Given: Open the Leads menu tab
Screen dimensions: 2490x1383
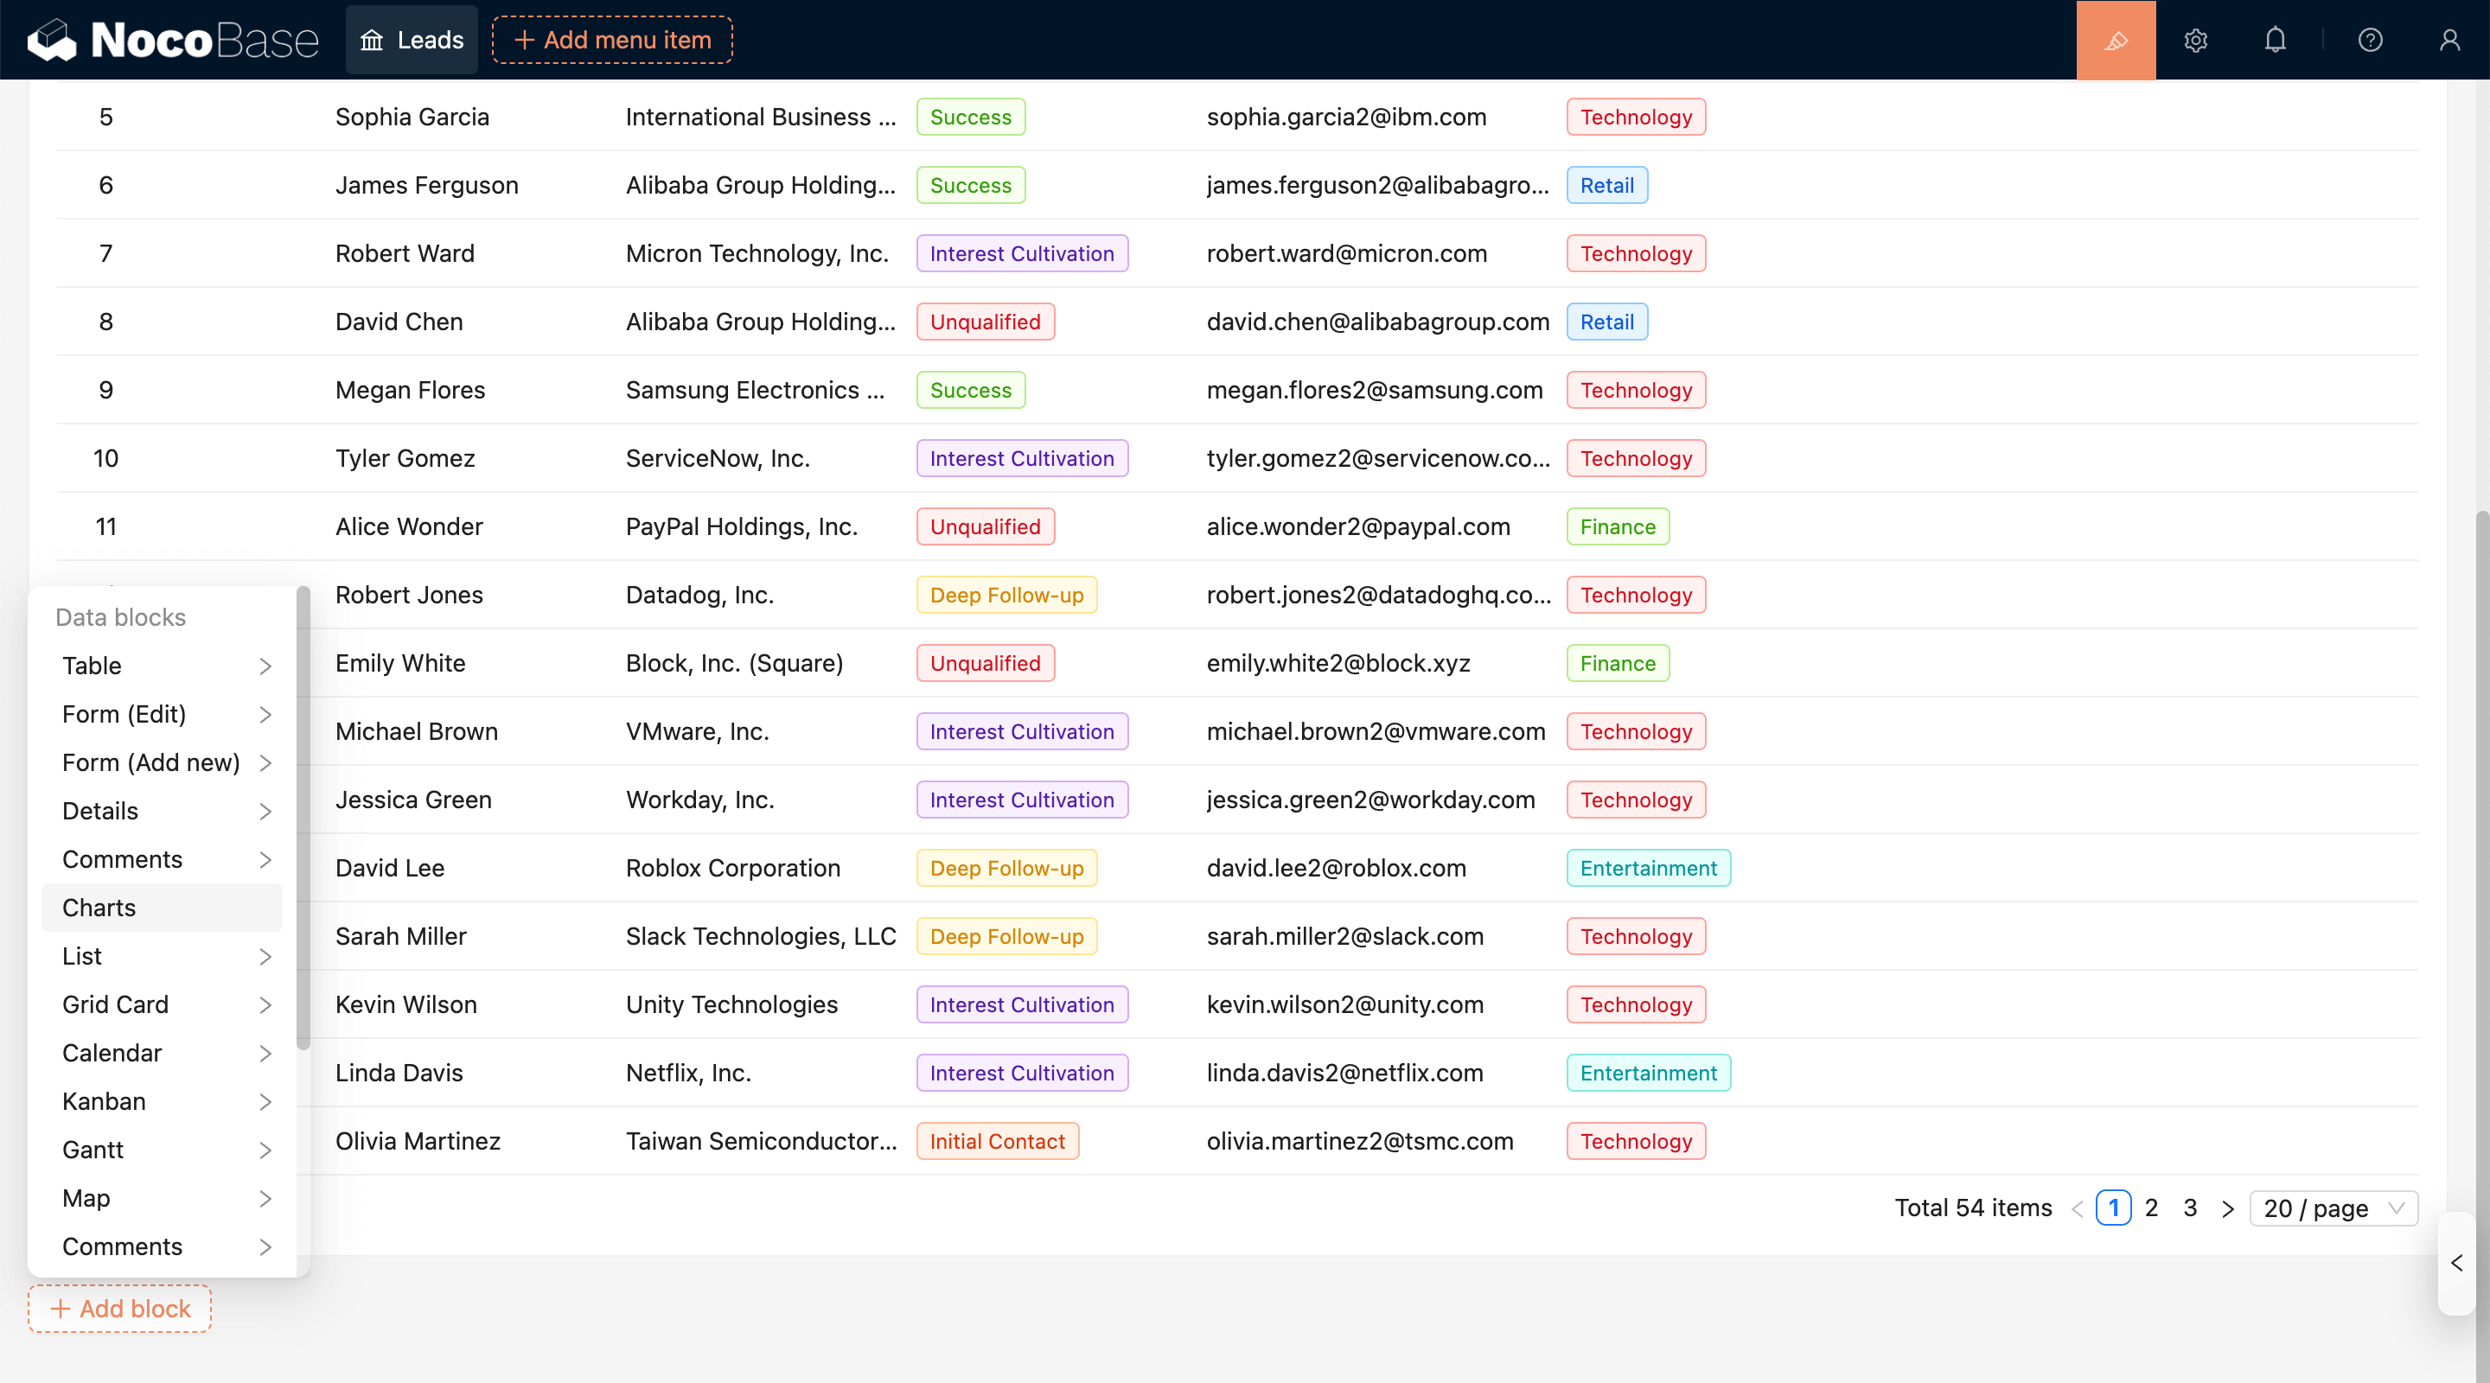Looking at the screenshot, I should point(412,40).
